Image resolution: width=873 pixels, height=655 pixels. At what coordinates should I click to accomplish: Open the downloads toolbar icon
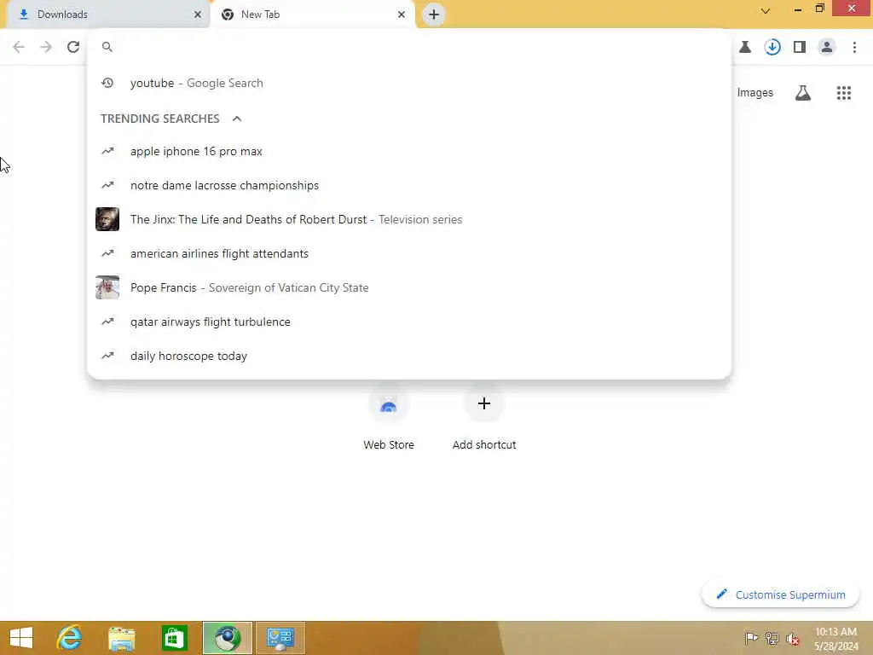(x=772, y=48)
